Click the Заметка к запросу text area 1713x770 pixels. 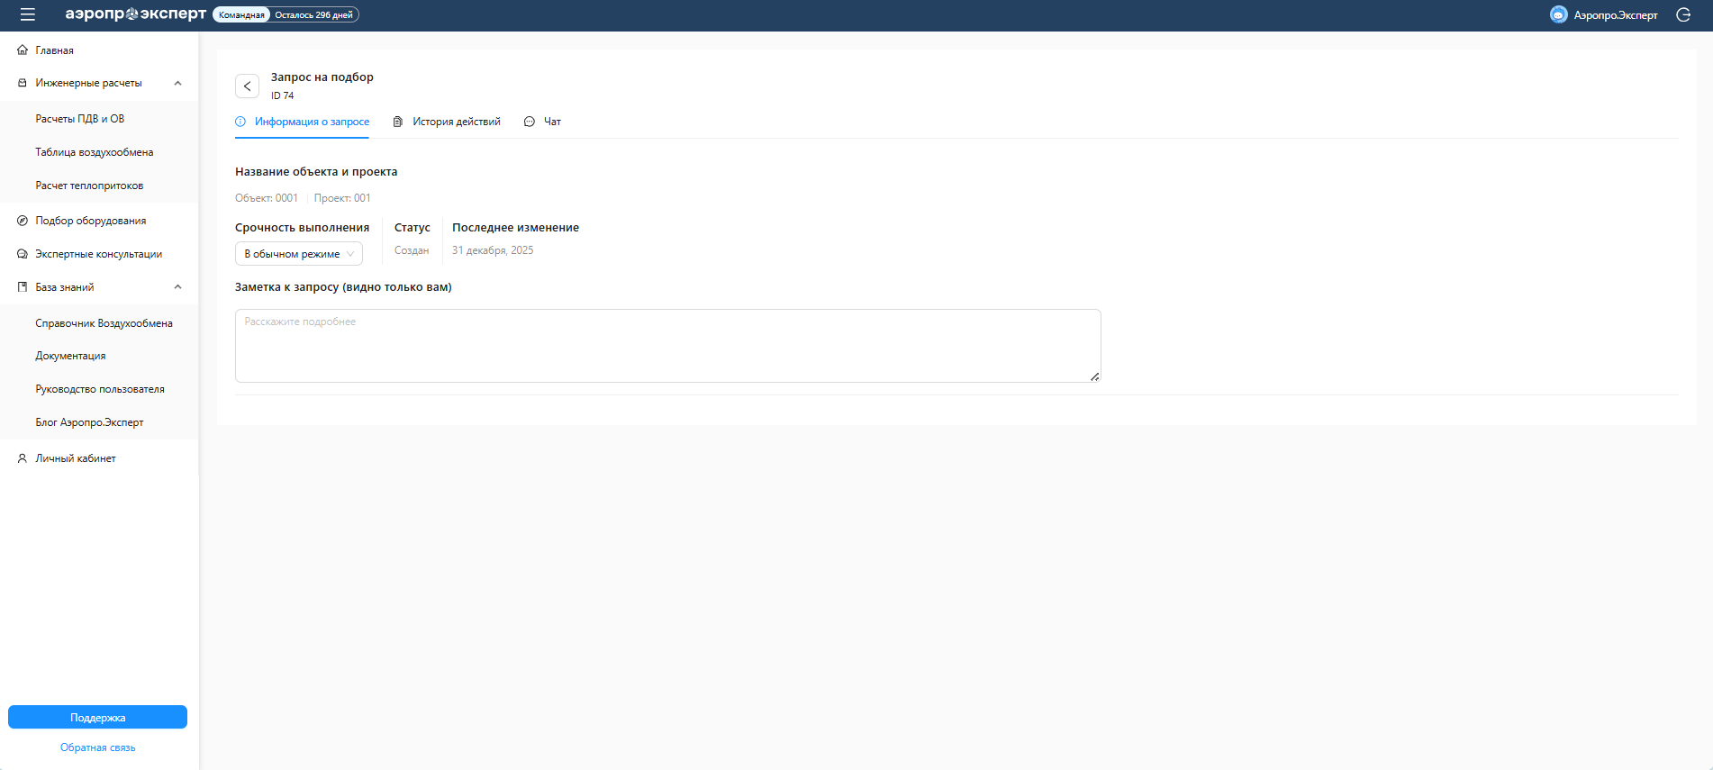(x=666, y=346)
